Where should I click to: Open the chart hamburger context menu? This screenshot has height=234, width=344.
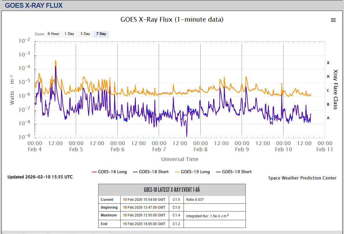tap(333, 20)
